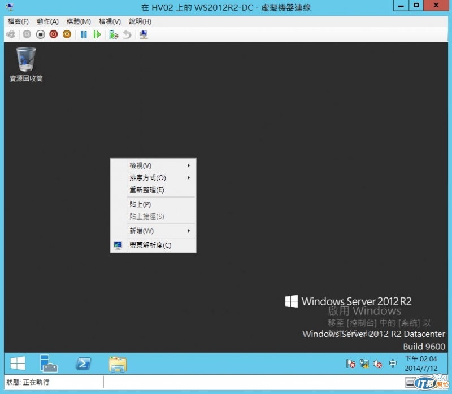Click the network tray icon
Image resolution: width=452 pixels, height=394 pixels.
[364, 364]
